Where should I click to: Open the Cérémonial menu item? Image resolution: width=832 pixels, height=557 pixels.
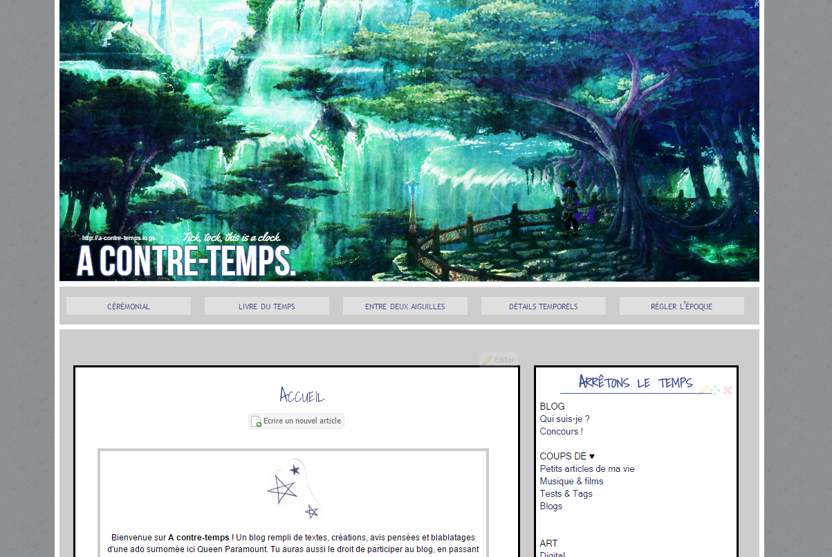point(129,306)
